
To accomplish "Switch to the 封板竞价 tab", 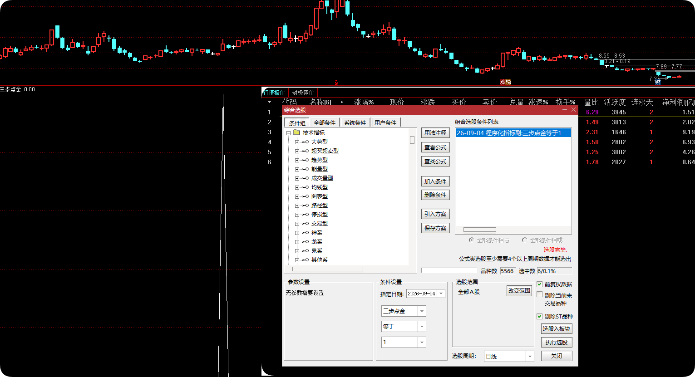I will pyautogui.click(x=303, y=93).
